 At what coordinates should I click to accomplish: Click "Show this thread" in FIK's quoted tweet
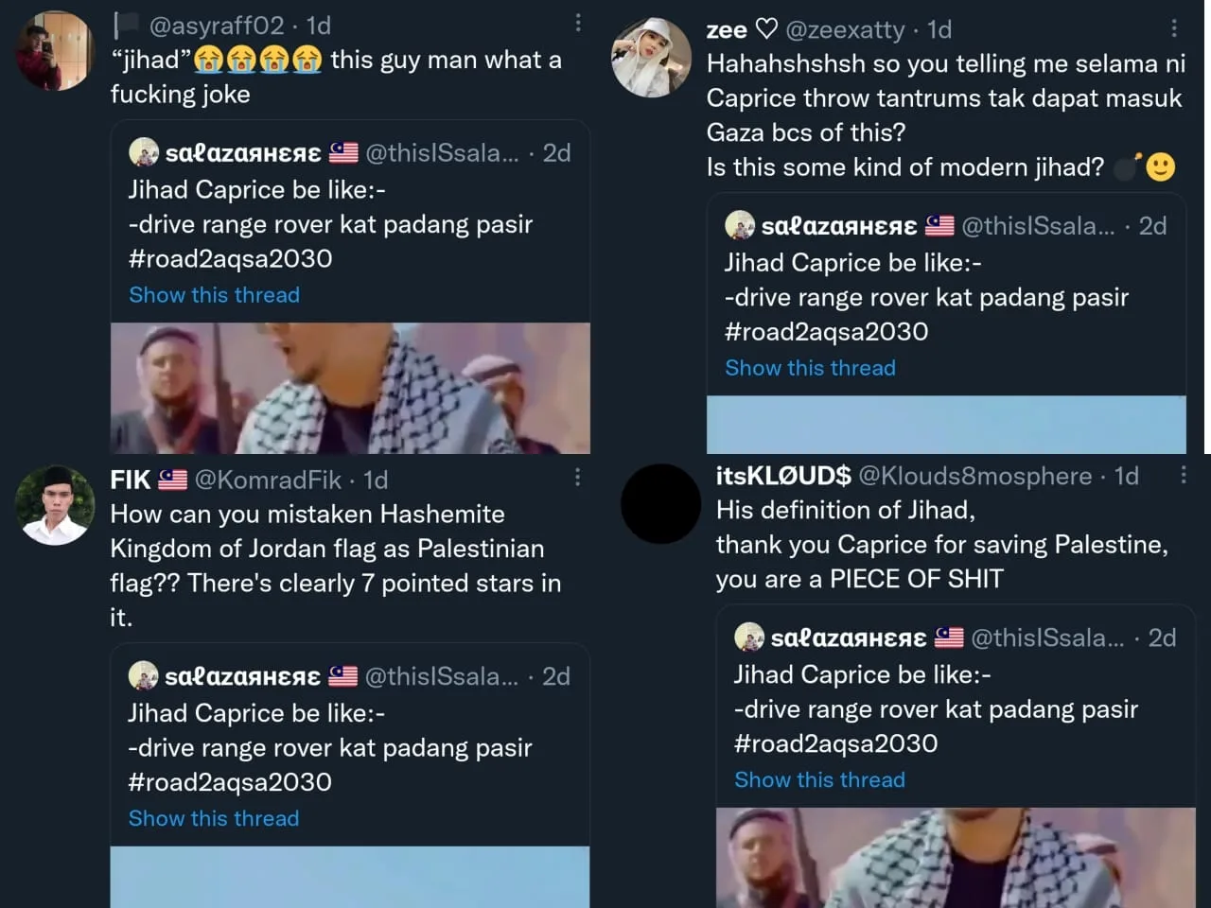click(x=214, y=818)
